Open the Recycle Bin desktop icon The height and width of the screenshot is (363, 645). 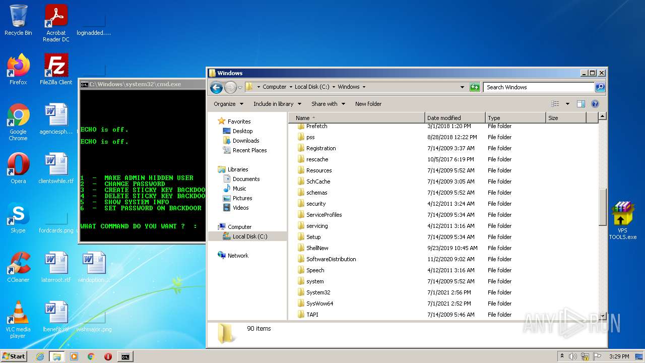coord(18,20)
